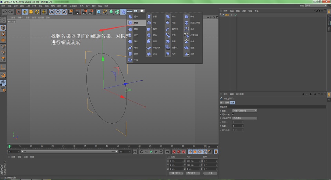
Task: Open the Object (Rel) coordinate mode dropdown
Action: click(x=176, y=173)
